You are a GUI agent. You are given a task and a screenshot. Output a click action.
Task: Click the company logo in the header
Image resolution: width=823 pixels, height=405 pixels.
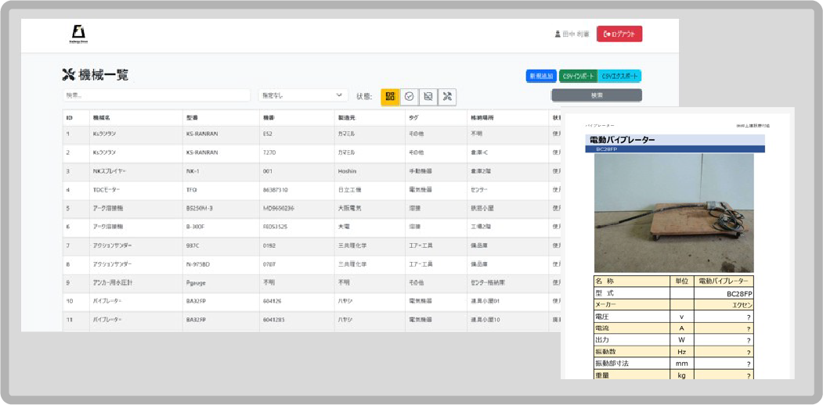[x=79, y=34]
